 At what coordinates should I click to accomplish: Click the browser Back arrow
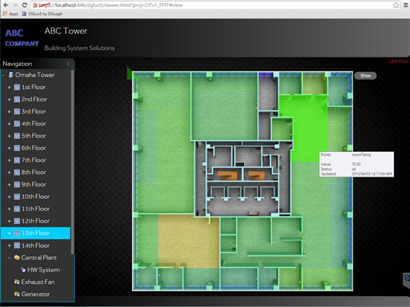5,5
